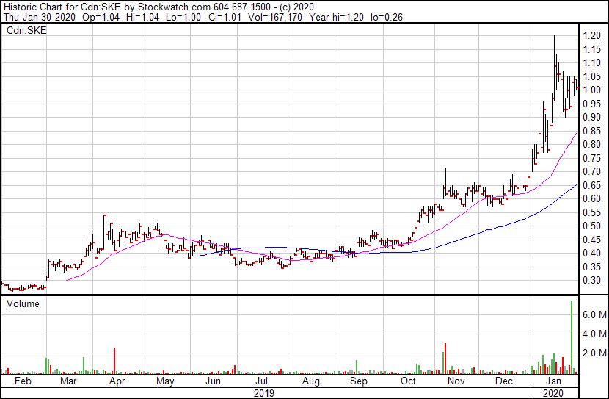Click the tall red volume bar before November
The image size is (609, 399).
445,359
